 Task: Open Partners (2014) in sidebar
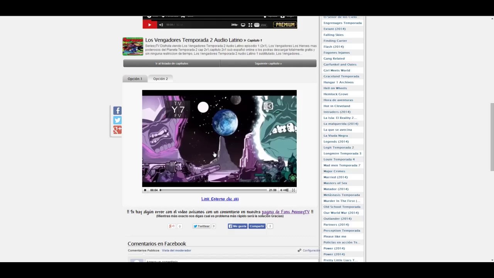(x=336, y=225)
